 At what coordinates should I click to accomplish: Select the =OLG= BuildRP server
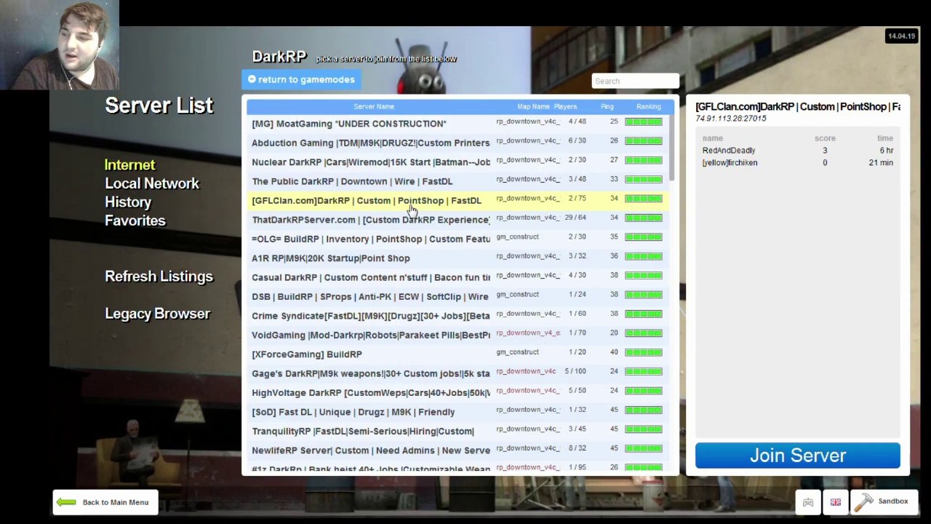pyautogui.click(x=457, y=239)
